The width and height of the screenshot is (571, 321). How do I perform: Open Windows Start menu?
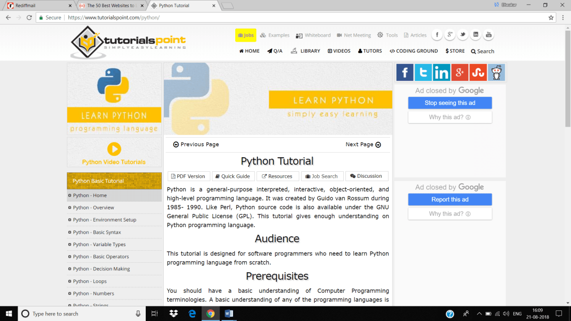click(x=9, y=313)
